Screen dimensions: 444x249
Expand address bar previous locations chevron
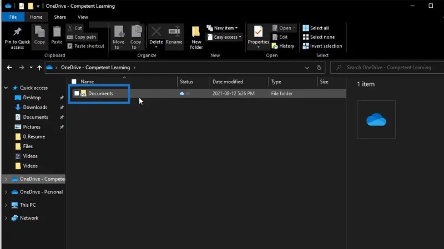307,68
